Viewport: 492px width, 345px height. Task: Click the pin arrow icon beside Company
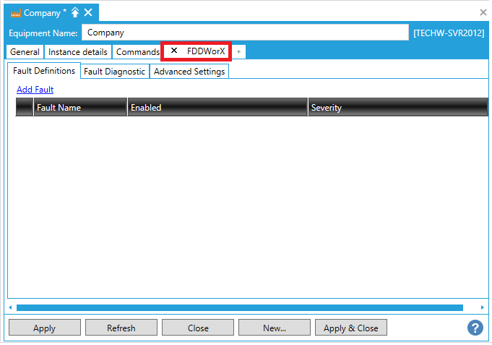point(75,12)
